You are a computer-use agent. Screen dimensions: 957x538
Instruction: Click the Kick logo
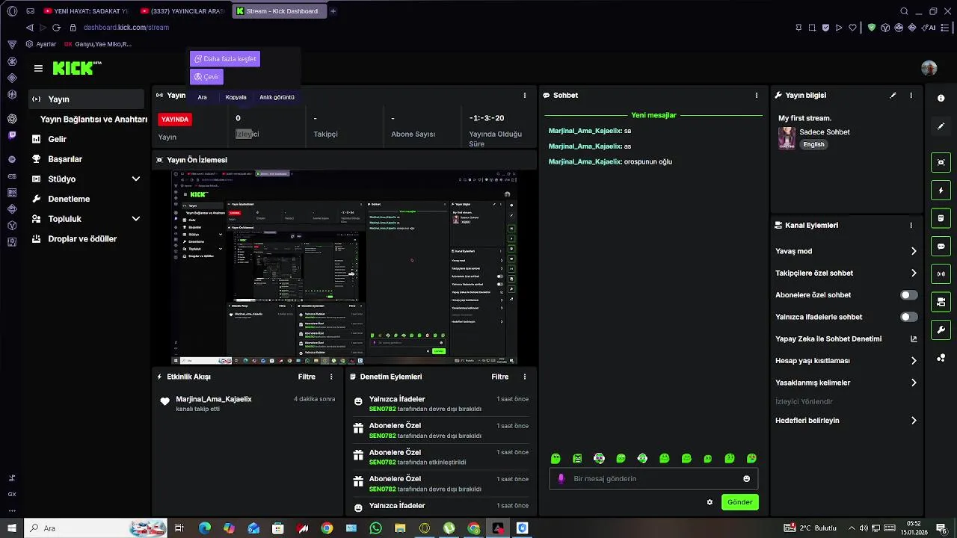click(77, 68)
